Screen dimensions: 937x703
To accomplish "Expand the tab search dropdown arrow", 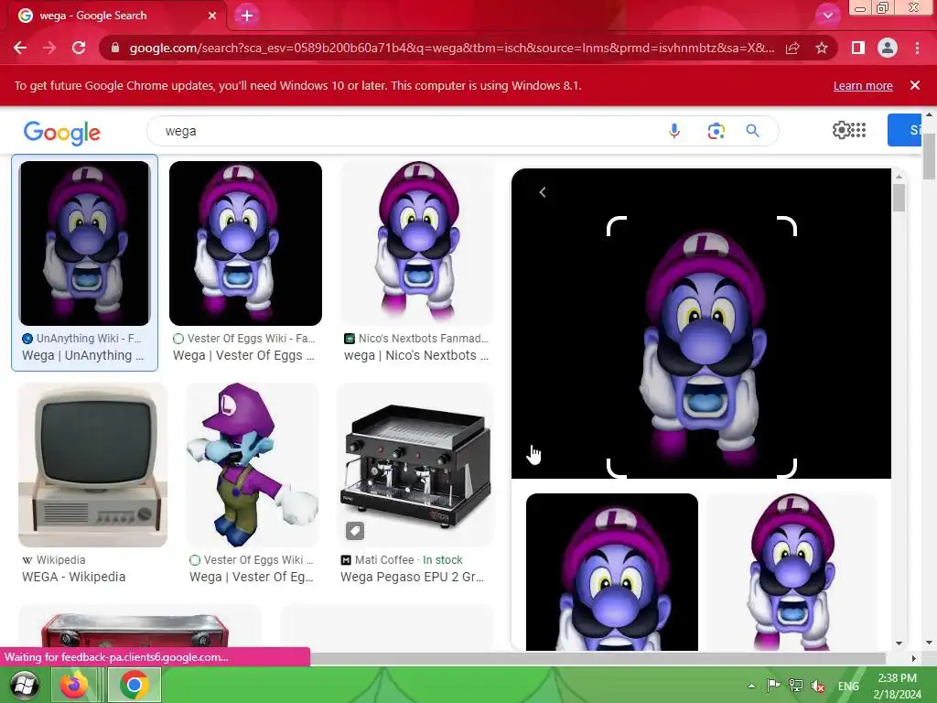I will pyautogui.click(x=827, y=16).
